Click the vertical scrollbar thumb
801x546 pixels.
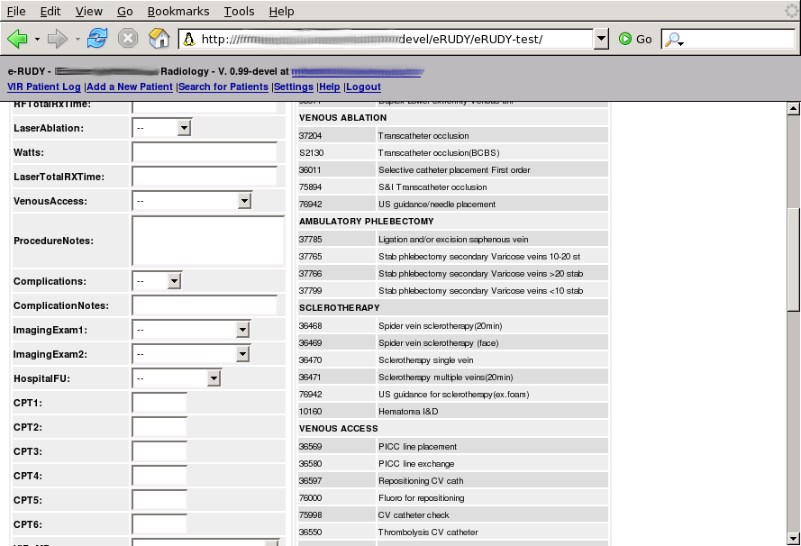tap(793, 259)
